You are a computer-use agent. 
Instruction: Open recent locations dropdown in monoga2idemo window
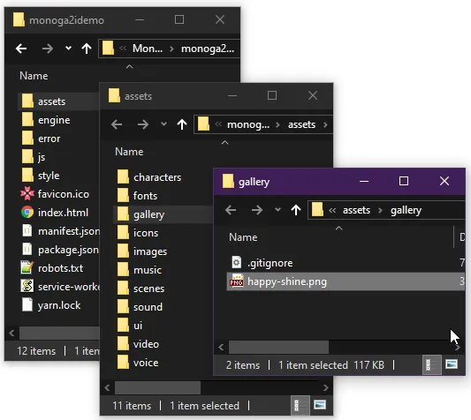[69, 48]
